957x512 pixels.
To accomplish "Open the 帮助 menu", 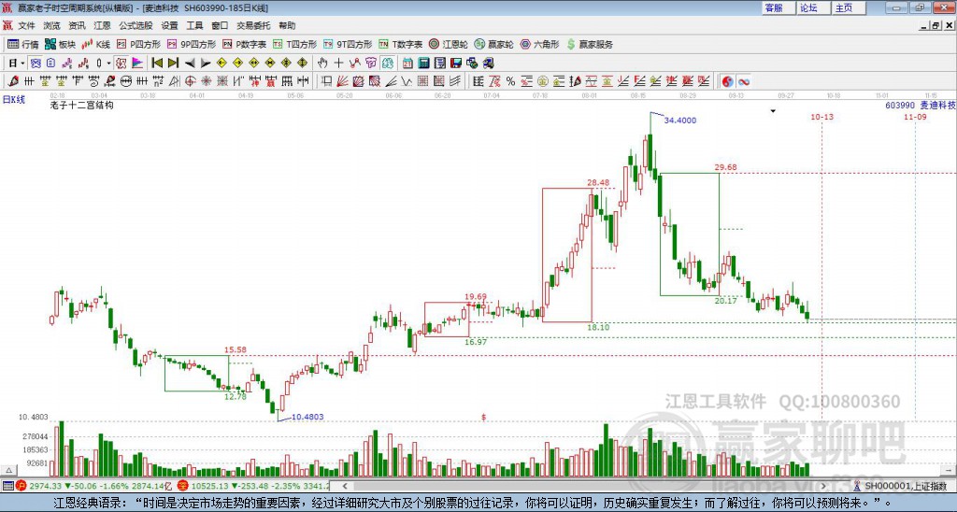I will pyautogui.click(x=287, y=25).
